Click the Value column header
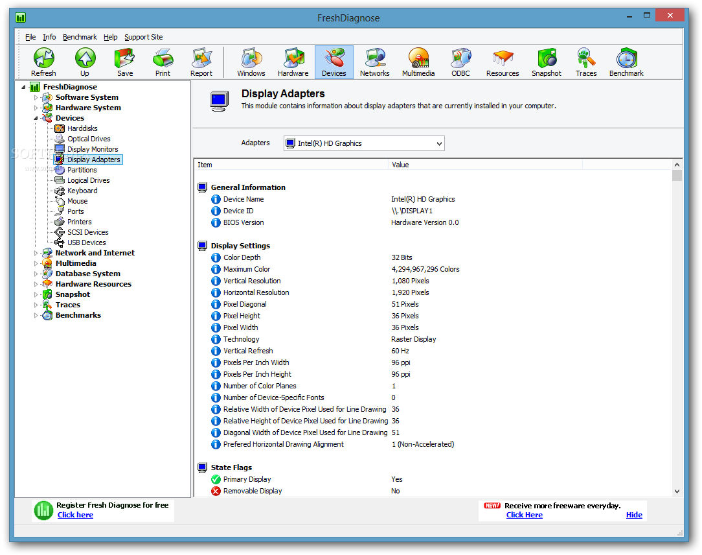Image resolution: width=702 pixels, height=555 pixels. (485, 165)
